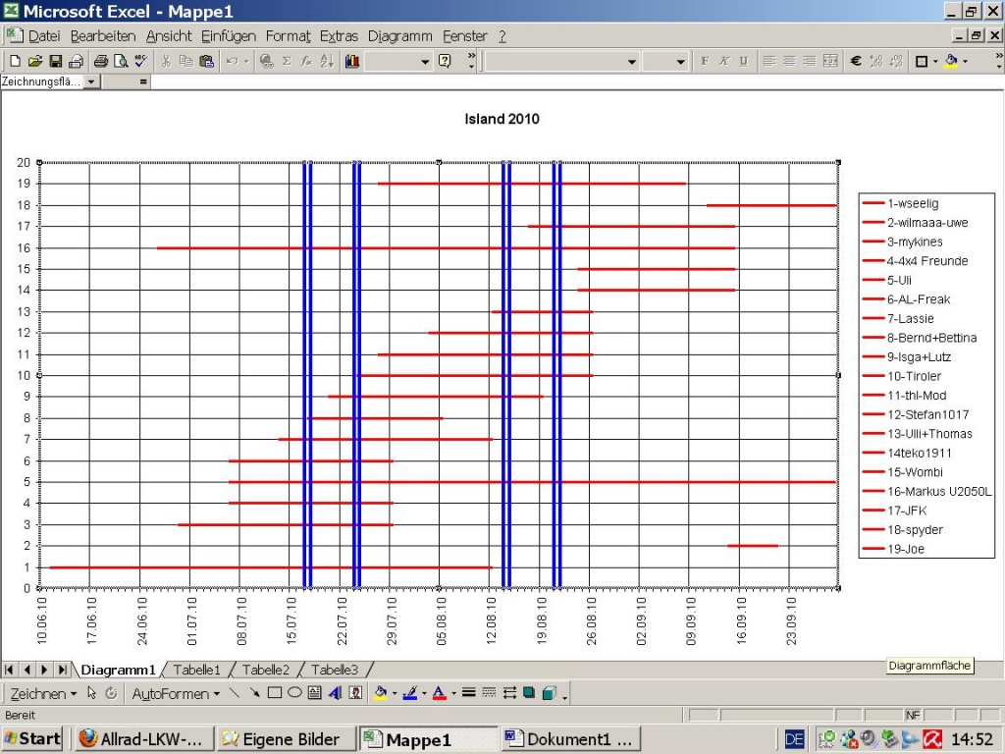1005x754 pixels.
Task: Expand the Borders dropdown arrow
Action: 935,62
